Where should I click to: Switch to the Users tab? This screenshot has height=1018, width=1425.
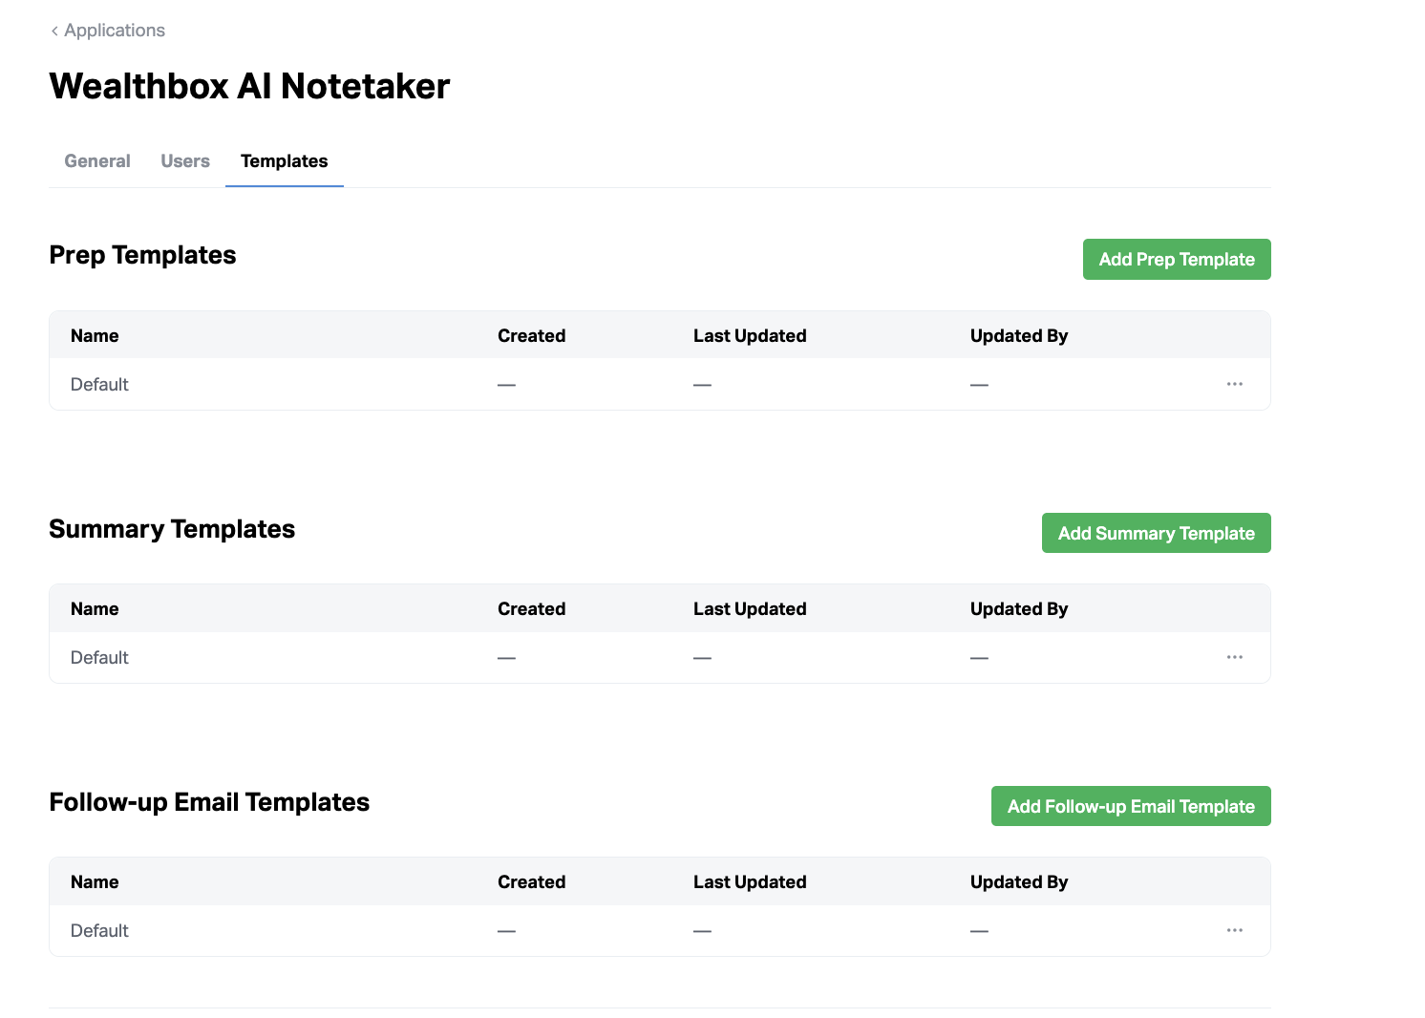pyautogui.click(x=184, y=160)
